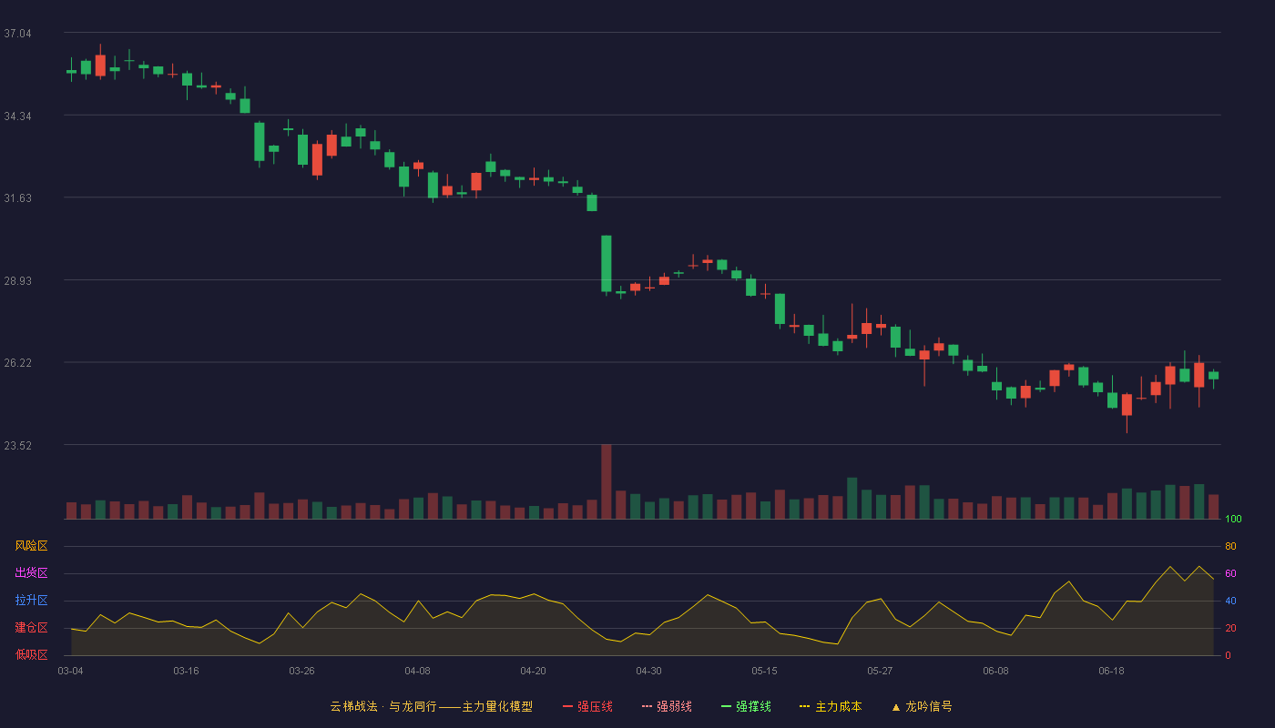Click the green 强撑线 legend line marker

point(726,706)
